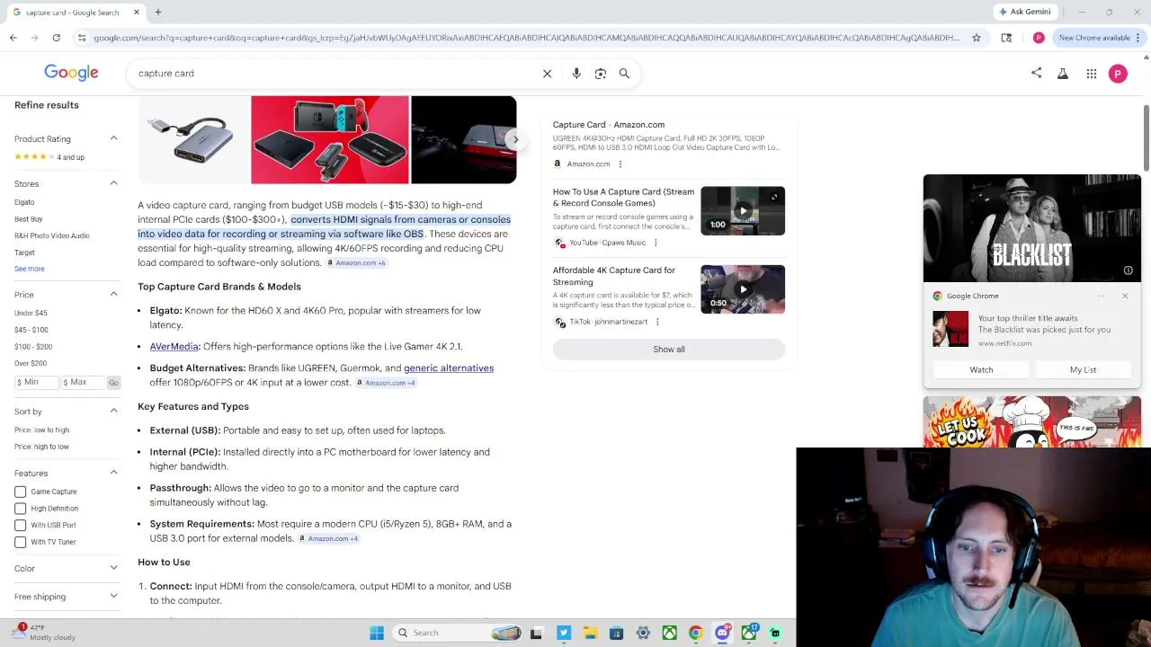Screen dimensions: 1151x647
Task: Reload the page
Action: [56, 38]
